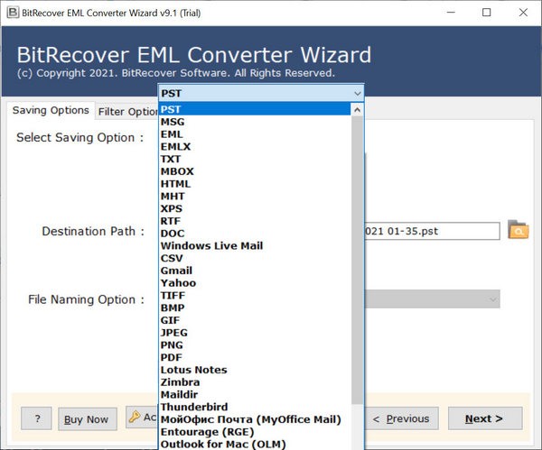The image size is (542, 450).
Task: Close the BitRecover EML Converter window
Action: tap(523, 13)
